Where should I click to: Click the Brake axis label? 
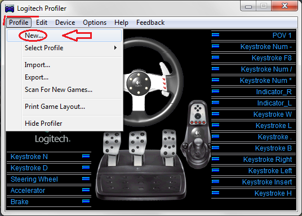[x=20, y=202]
